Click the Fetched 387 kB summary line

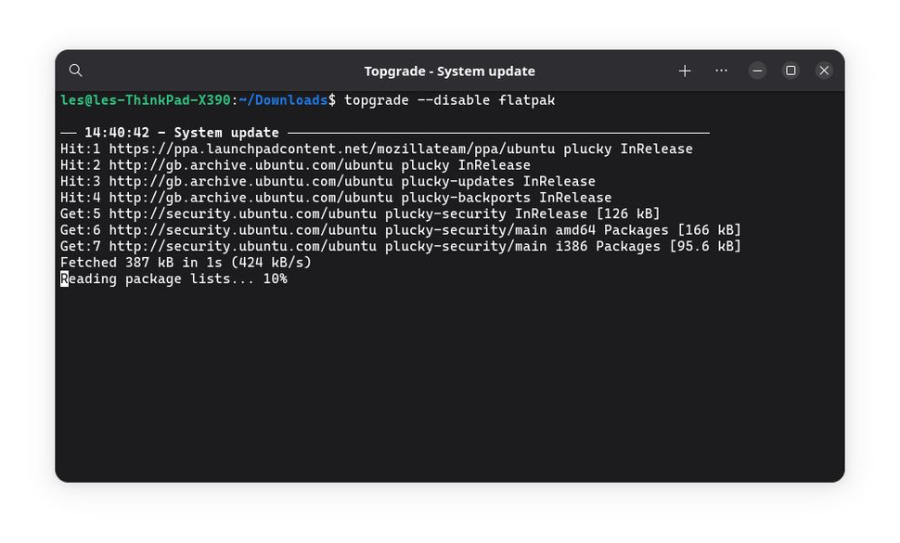click(x=186, y=262)
